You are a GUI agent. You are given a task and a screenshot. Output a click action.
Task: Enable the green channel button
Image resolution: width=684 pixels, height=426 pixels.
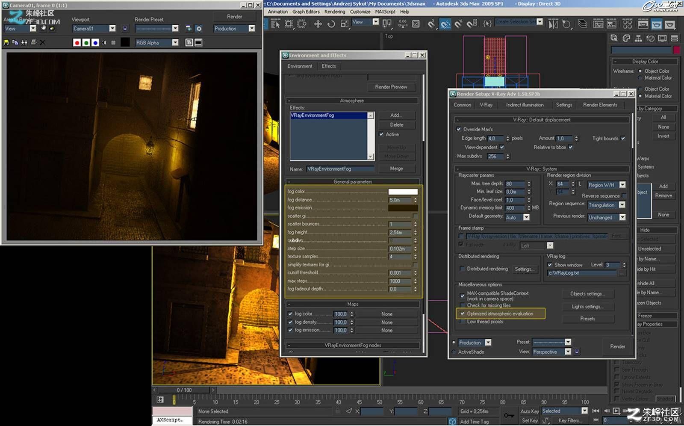click(86, 42)
